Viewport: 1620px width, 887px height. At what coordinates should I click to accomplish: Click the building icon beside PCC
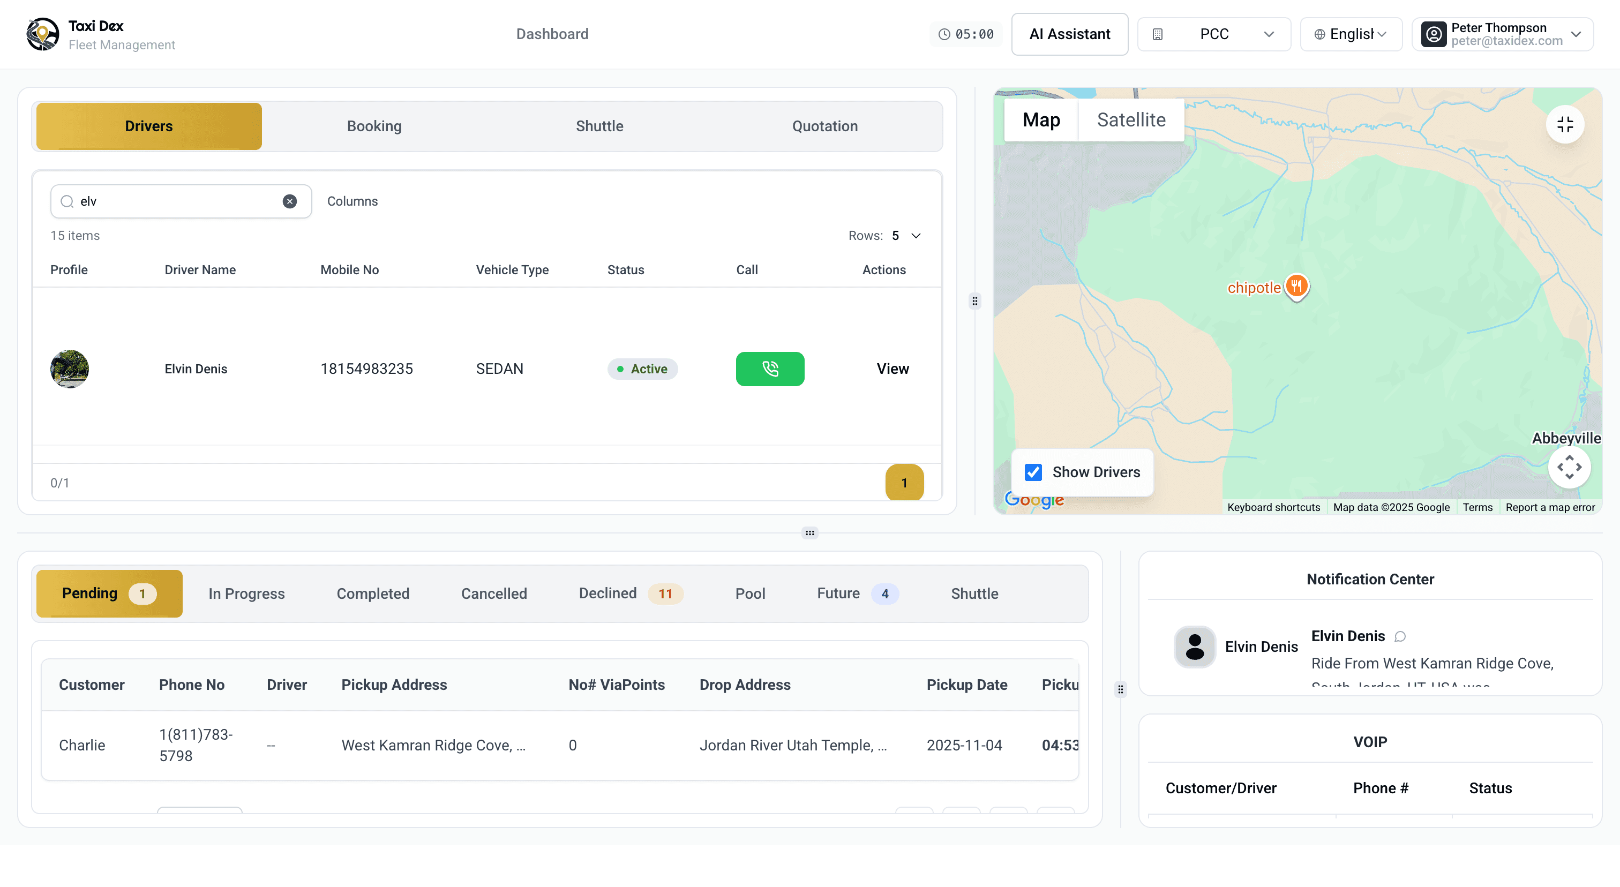1157,34
